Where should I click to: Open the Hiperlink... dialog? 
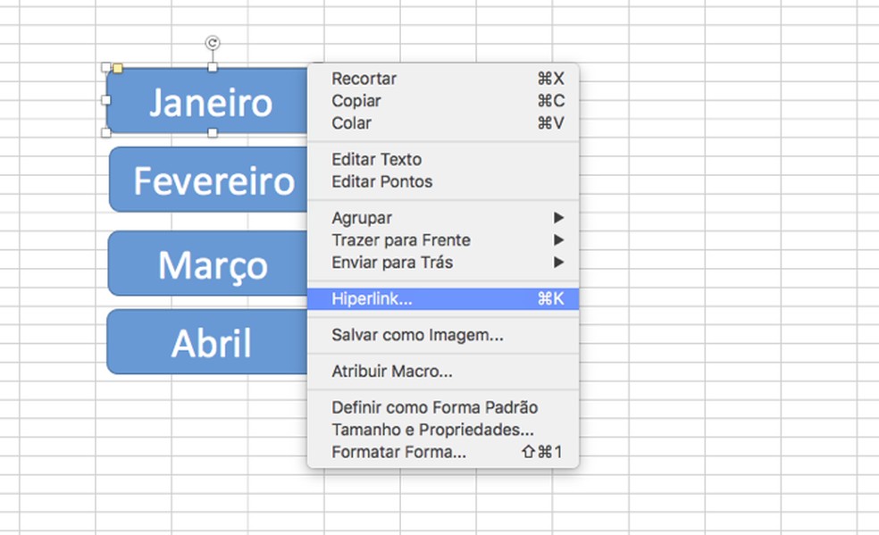pyautogui.click(x=373, y=299)
